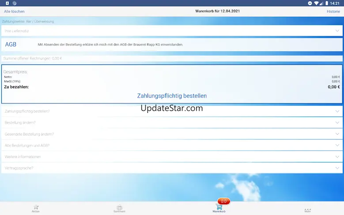Image resolution: width=344 pixels, height=215 pixels.
Task: Click the Netto: label
Action: [x=8, y=77]
